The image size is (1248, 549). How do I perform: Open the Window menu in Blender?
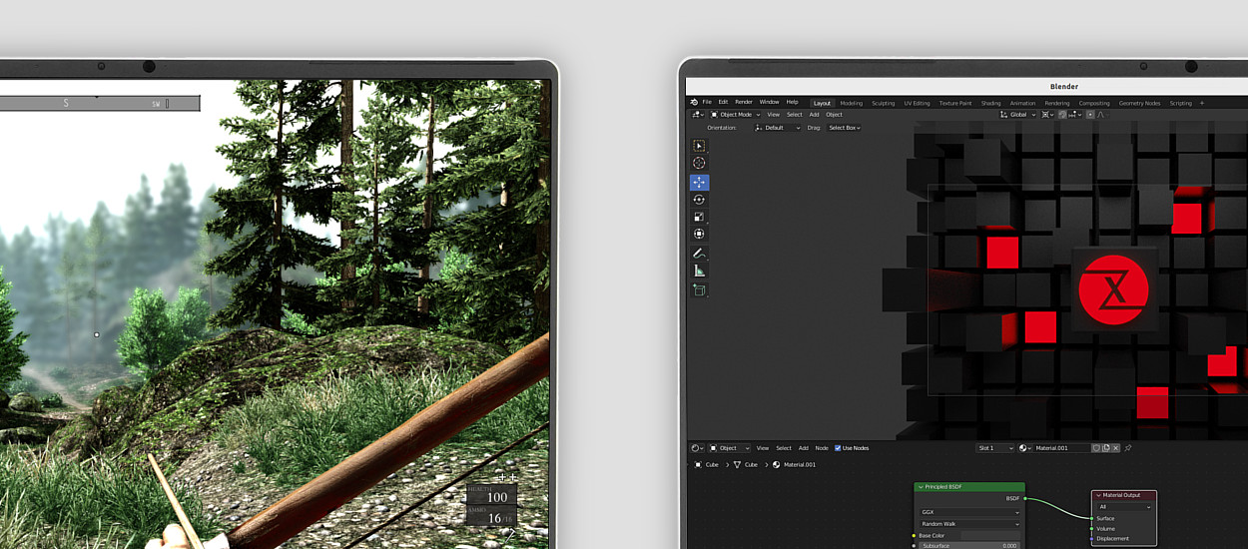pos(769,102)
